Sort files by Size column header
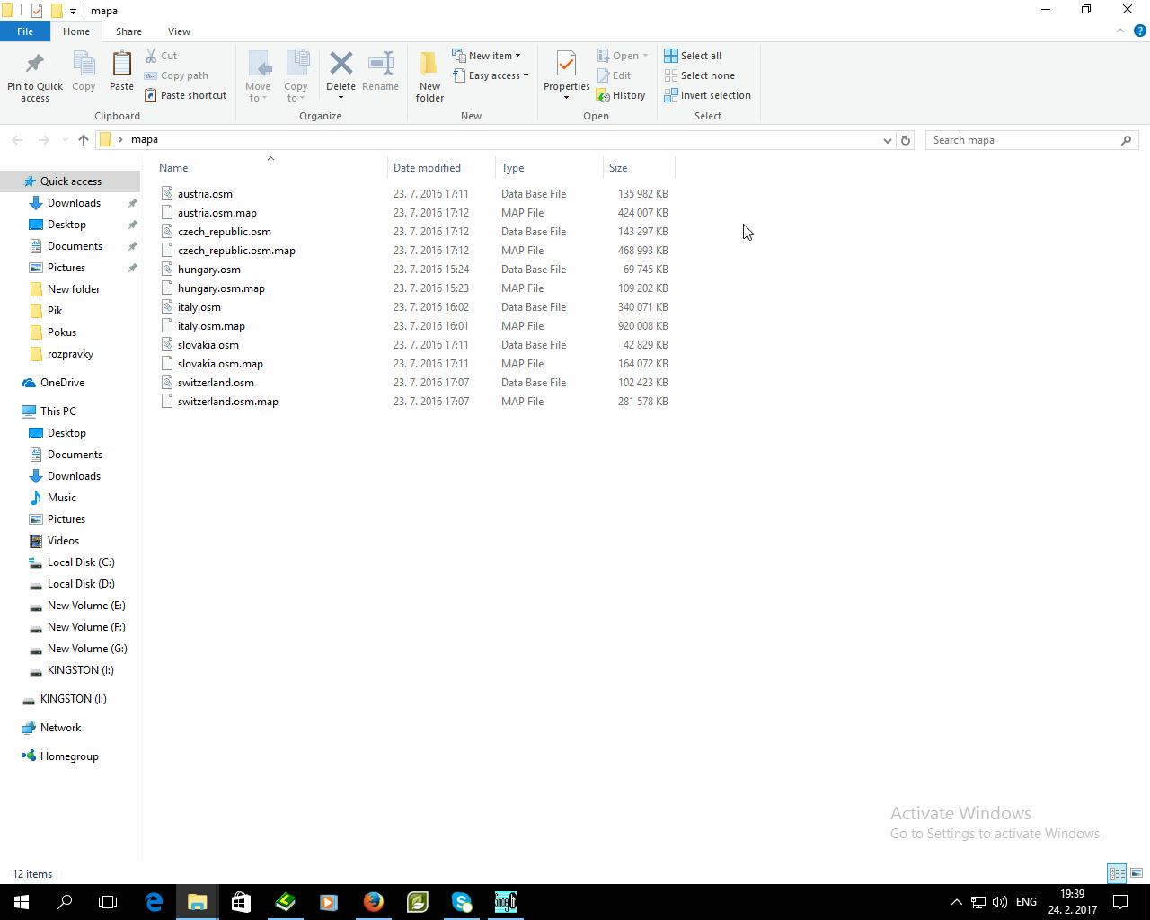 618,168
